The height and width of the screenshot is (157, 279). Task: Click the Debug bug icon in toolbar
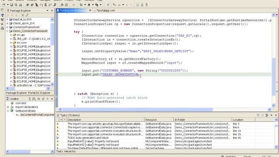(x=81, y=5)
